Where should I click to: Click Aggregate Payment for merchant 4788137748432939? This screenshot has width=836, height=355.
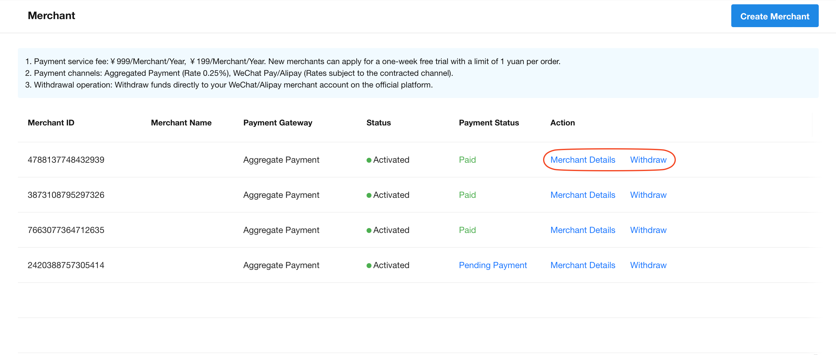click(x=281, y=160)
